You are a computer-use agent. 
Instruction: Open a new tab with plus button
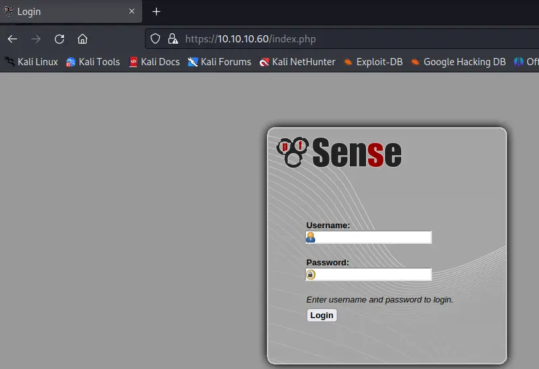click(x=157, y=12)
